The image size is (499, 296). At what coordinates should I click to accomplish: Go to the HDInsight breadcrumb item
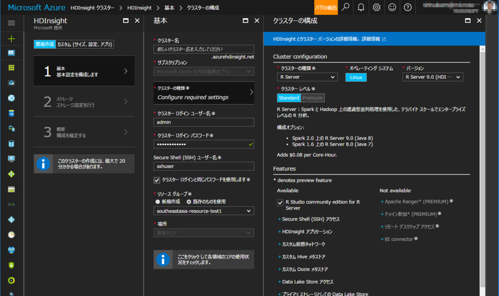tap(139, 8)
